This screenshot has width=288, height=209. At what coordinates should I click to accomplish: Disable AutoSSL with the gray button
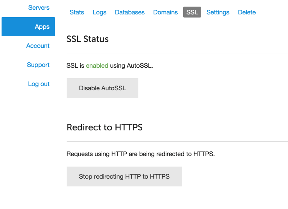click(102, 88)
